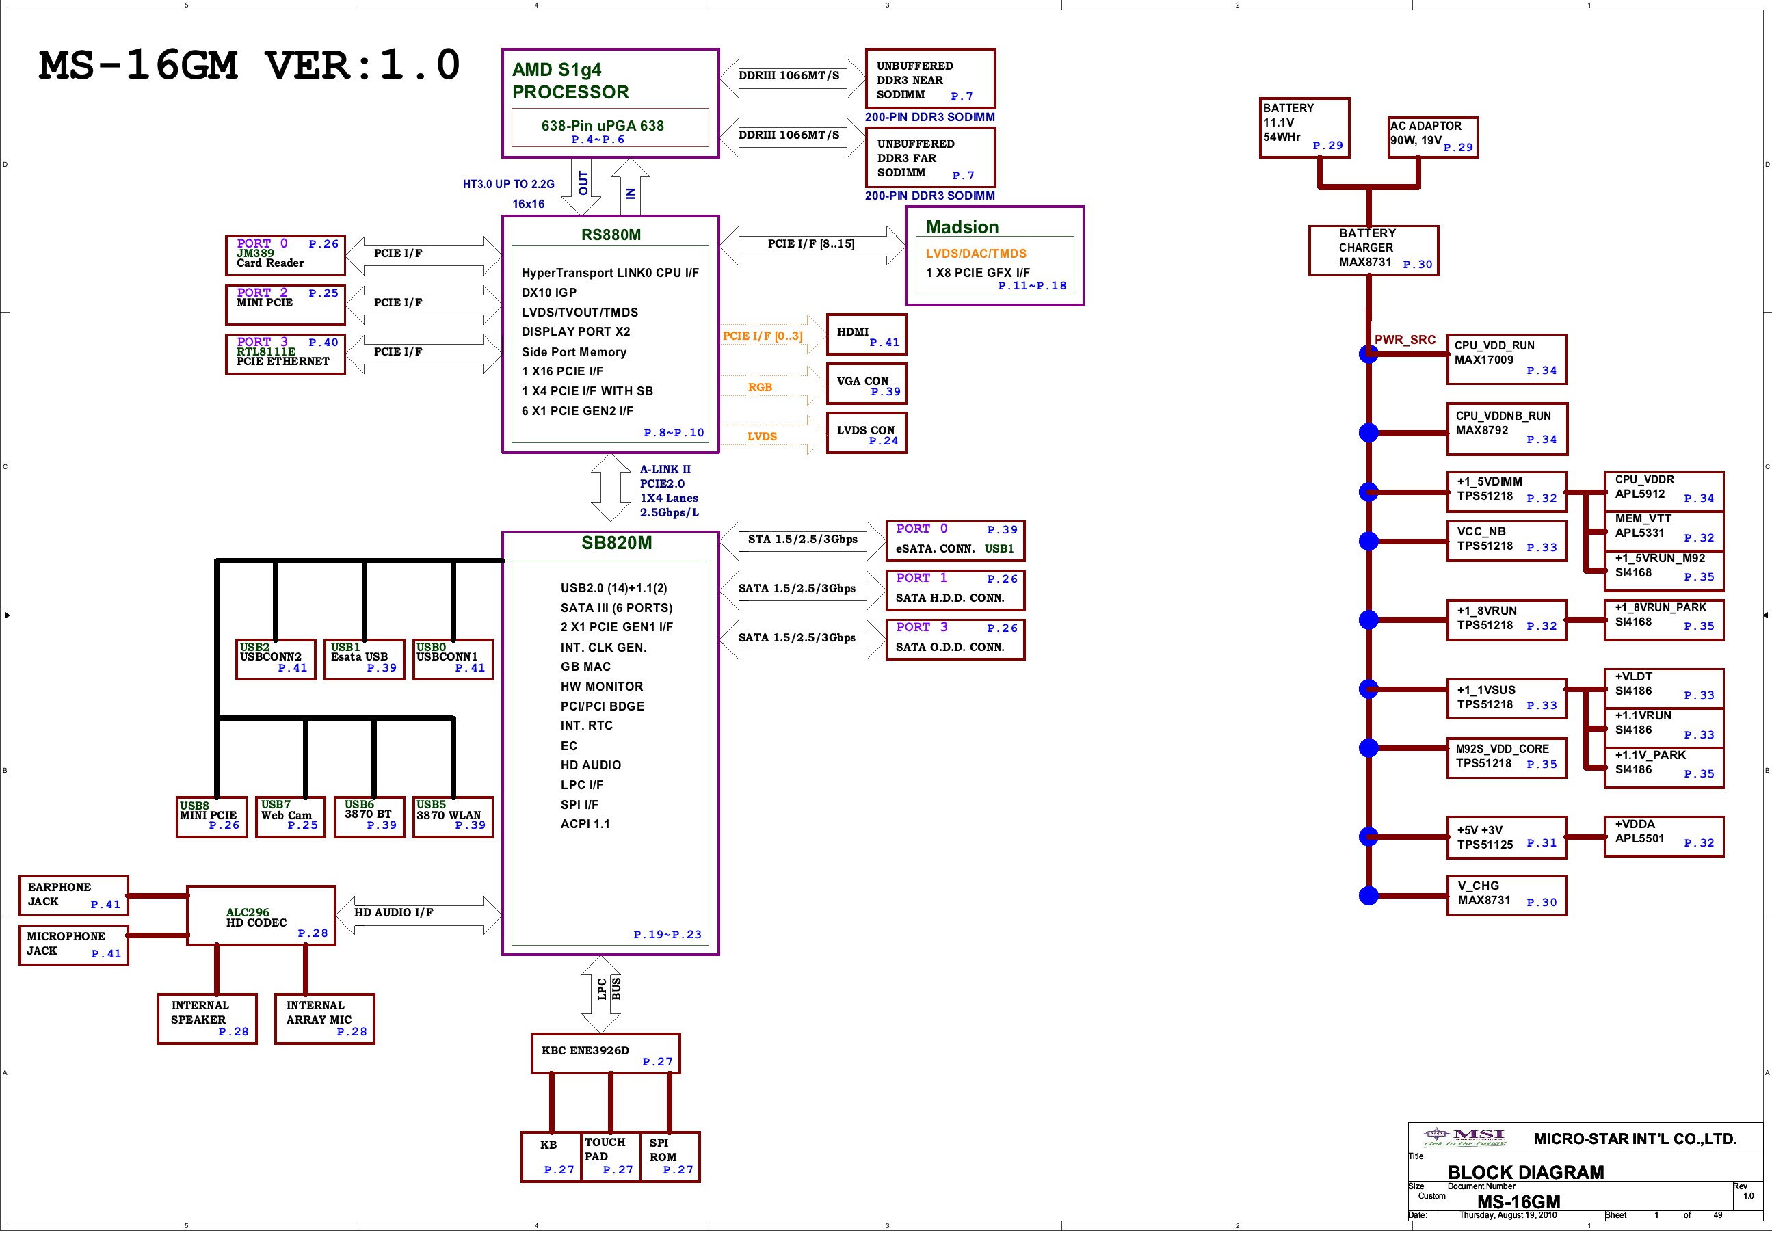Viewport: 1772px width, 1235px height.
Task: Select the +1.1V_PARK SI4186 box
Action: click(x=1664, y=768)
